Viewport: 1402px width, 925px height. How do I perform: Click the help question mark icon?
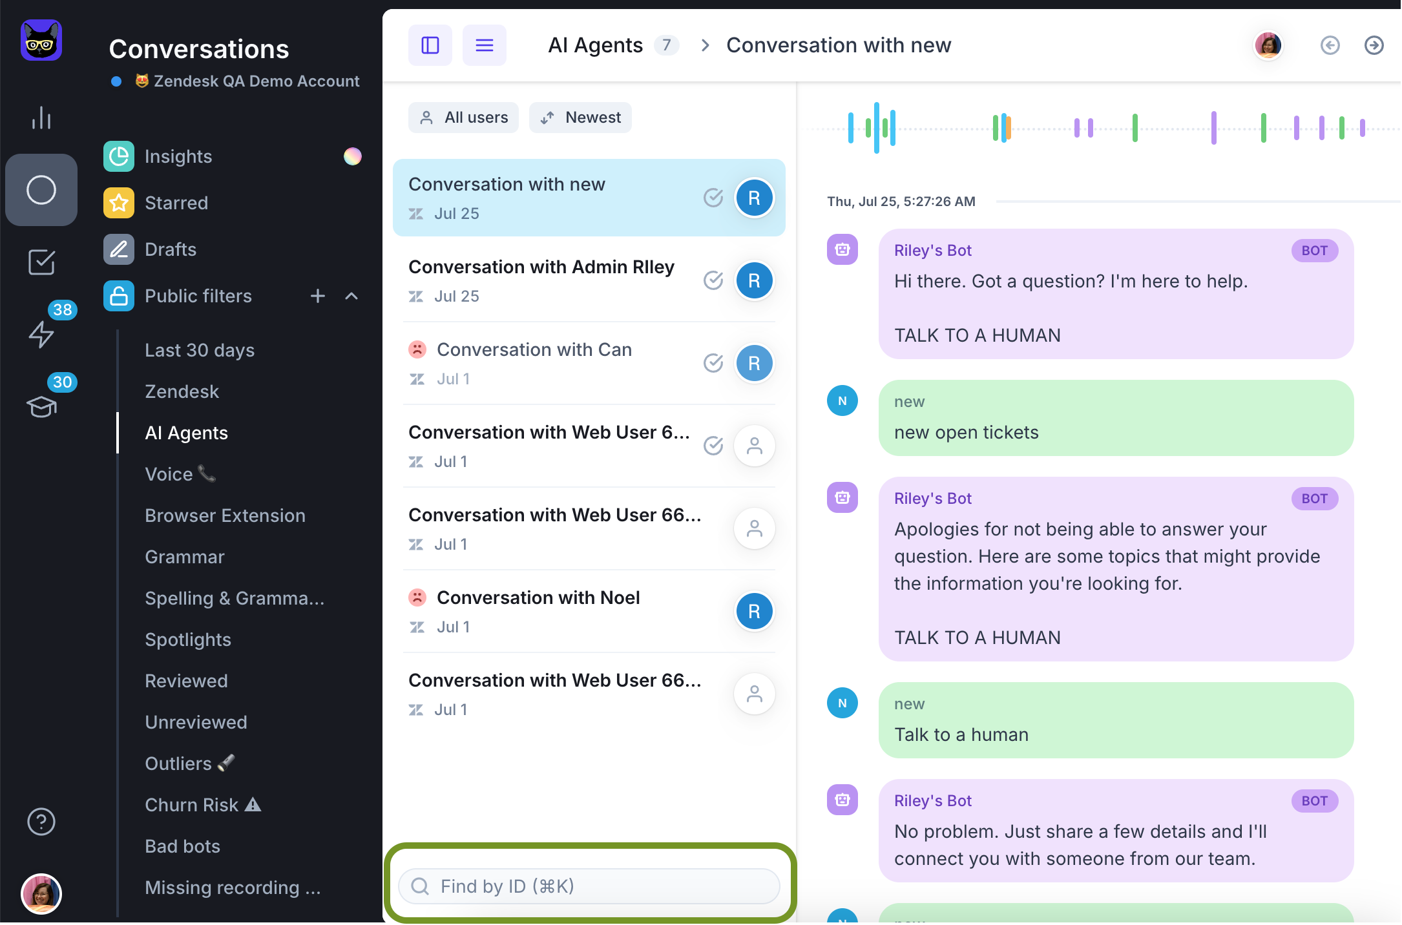click(x=41, y=822)
